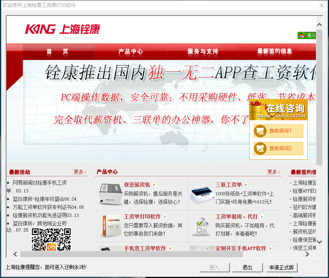Open the 保密薪资机 product link
This screenshot has height=278, width=329.
(x=137, y=185)
